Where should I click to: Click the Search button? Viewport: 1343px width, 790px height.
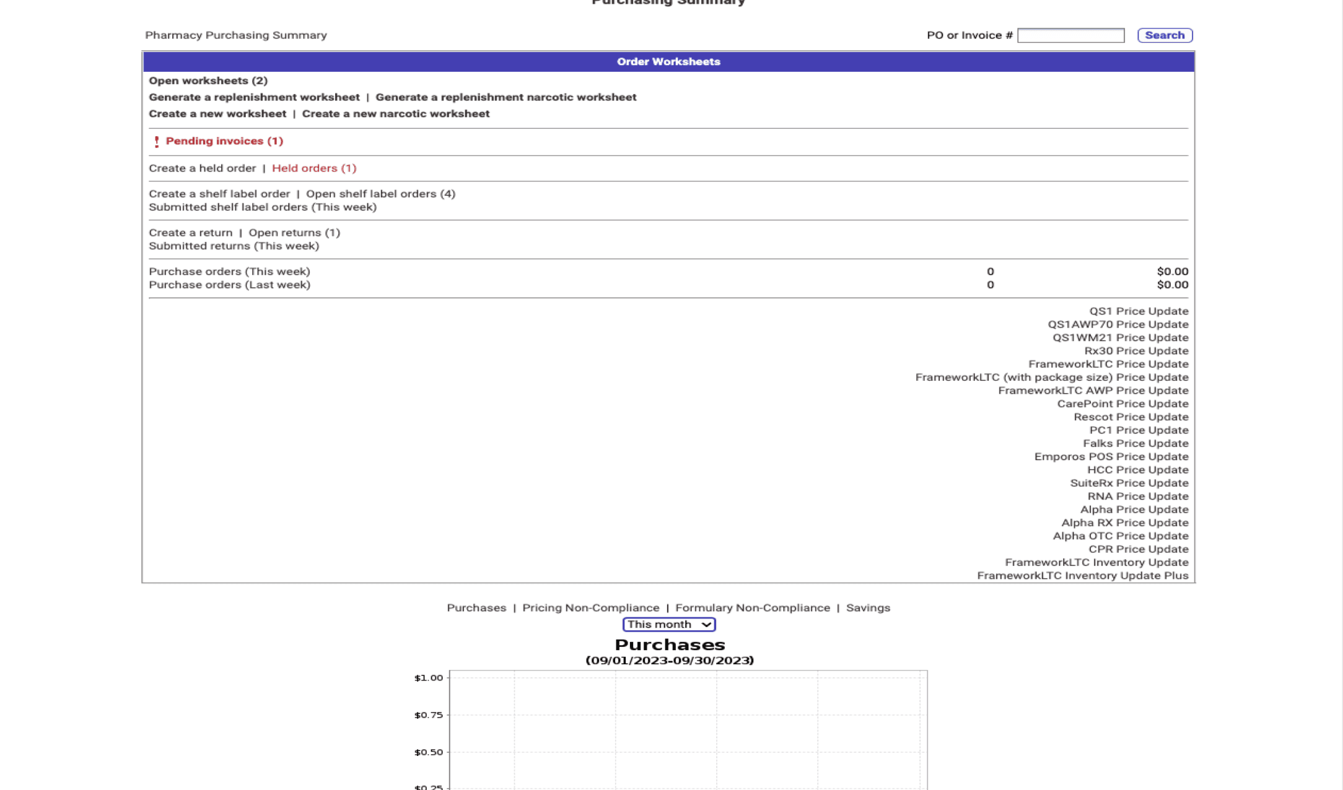tap(1164, 35)
